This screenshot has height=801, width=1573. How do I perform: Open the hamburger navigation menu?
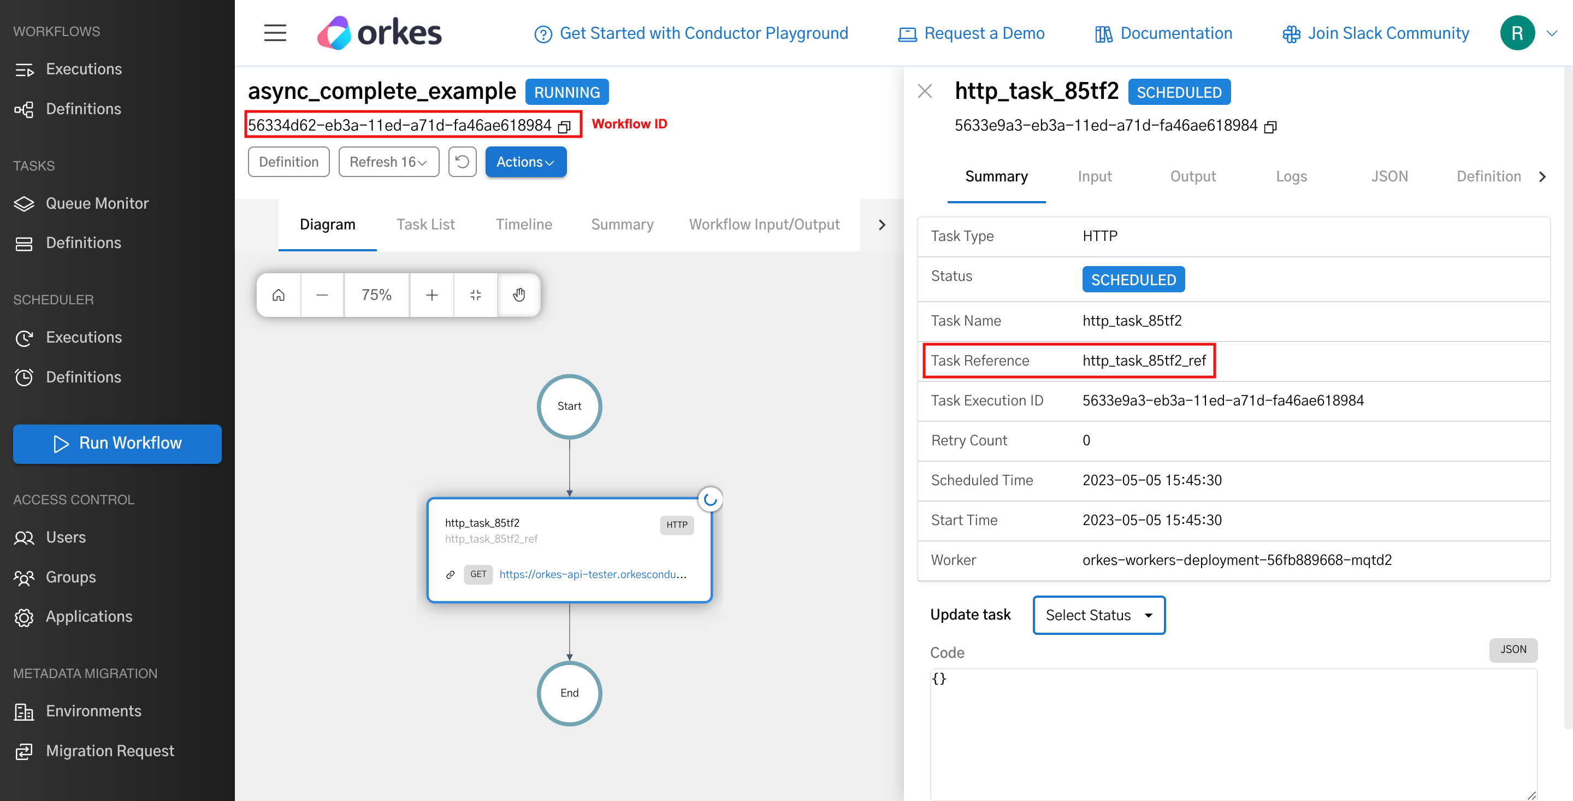pos(275,33)
